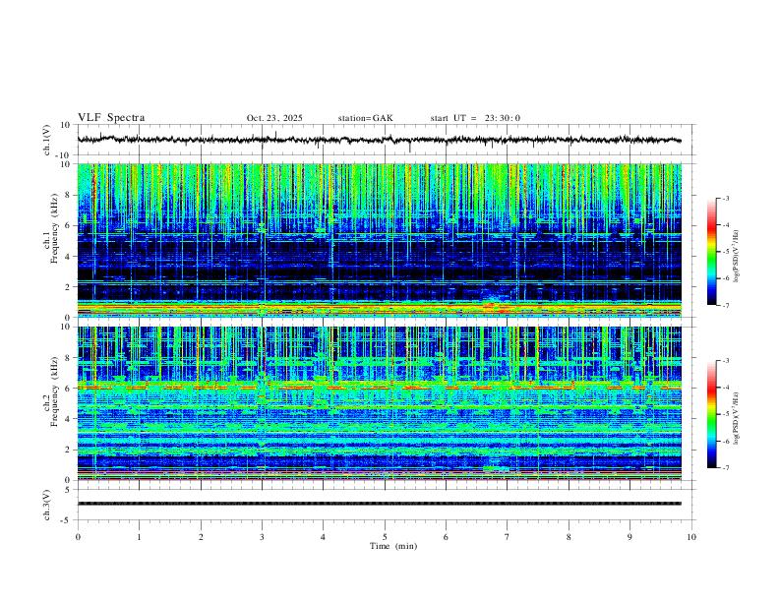Click the 'station=GAK' label
The height and width of the screenshot is (602, 779).
pyautogui.click(x=365, y=118)
